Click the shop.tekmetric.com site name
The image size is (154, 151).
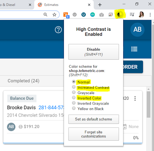[x=86, y=71]
